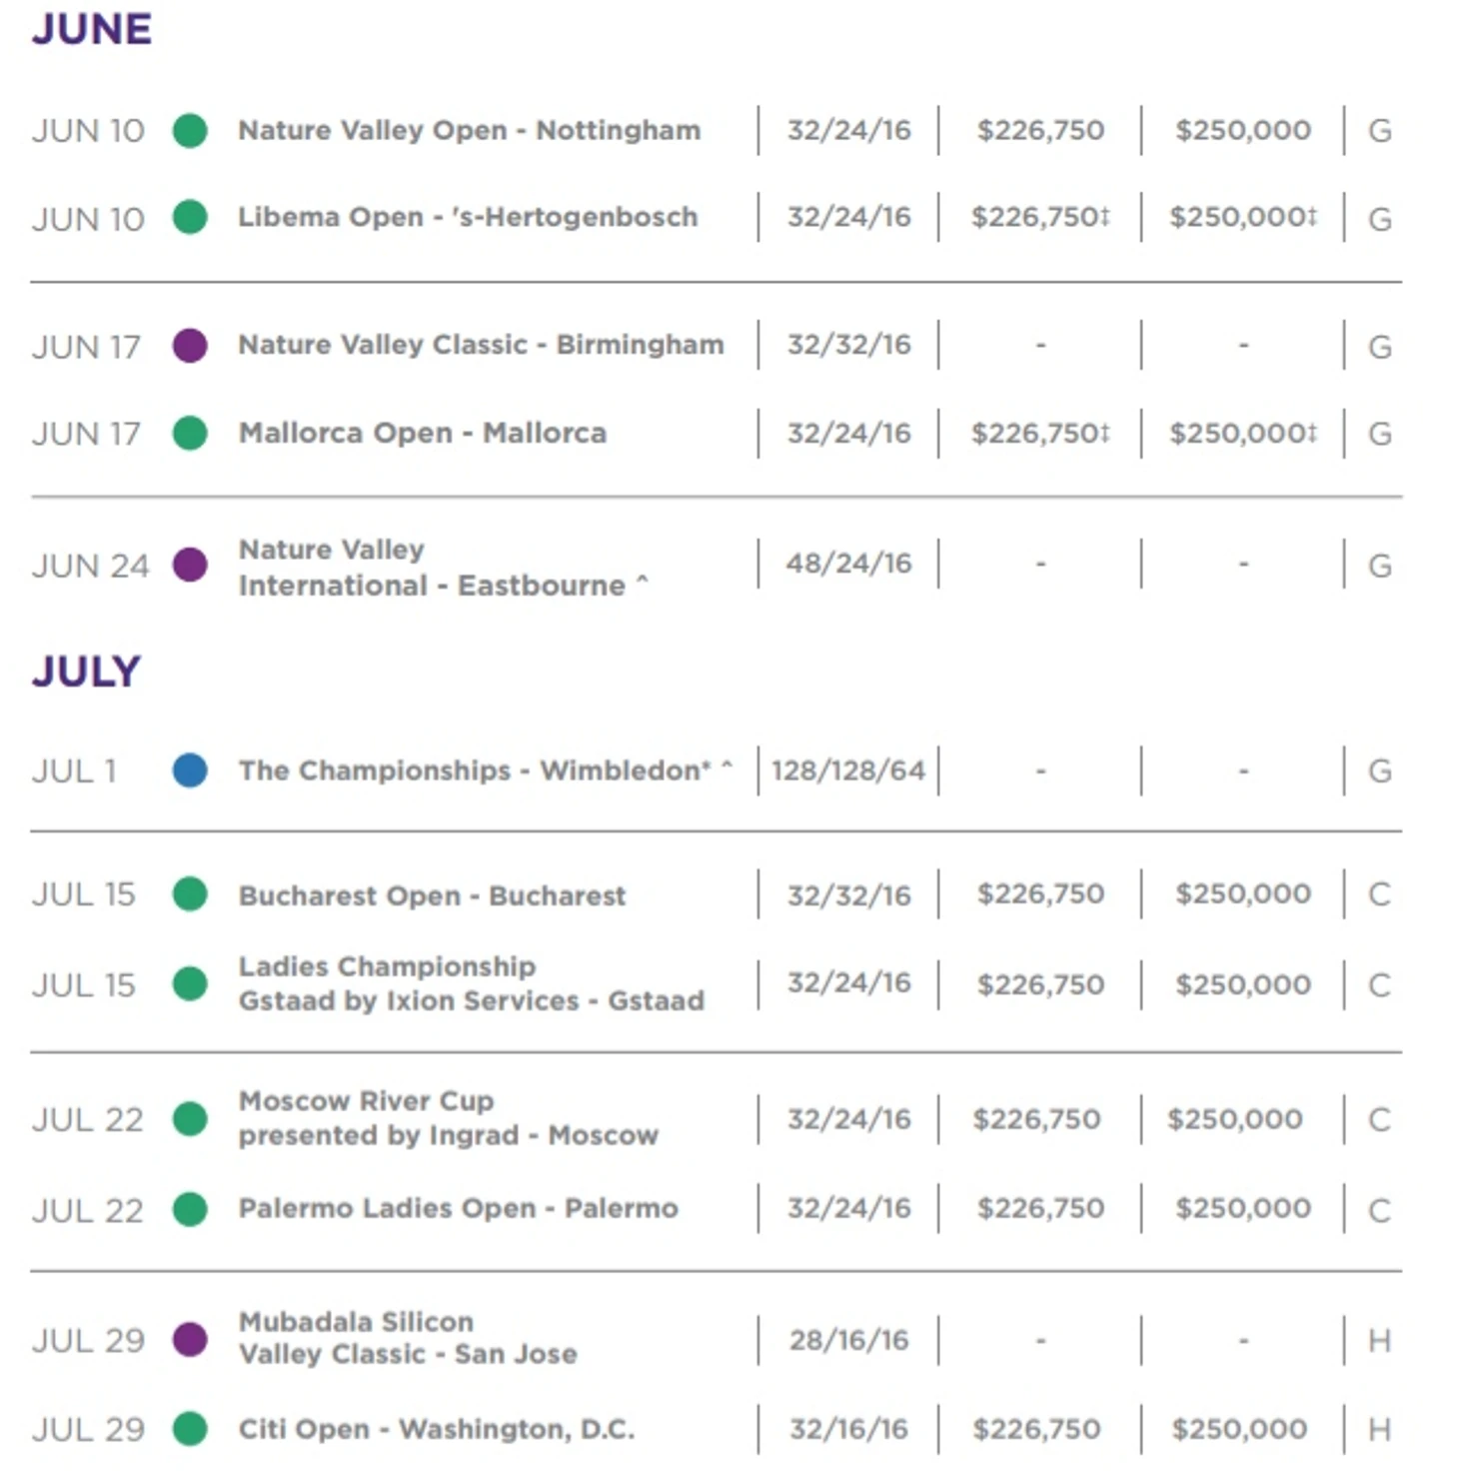
Task: Click the green dot beside Palermo Ladies Open
Action: [190, 1209]
